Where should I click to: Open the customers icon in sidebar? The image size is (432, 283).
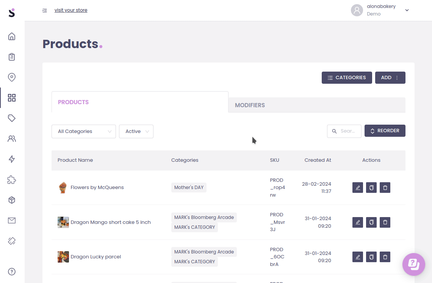tap(12, 139)
